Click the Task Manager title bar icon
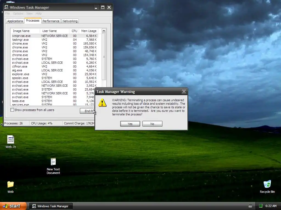This screenshot has width=281, height=210. click(7, 7)
